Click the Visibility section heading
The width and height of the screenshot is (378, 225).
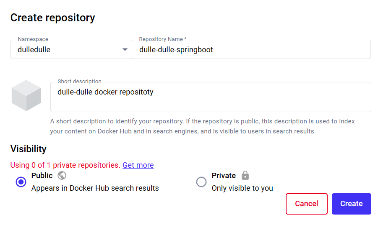(29, 149)
